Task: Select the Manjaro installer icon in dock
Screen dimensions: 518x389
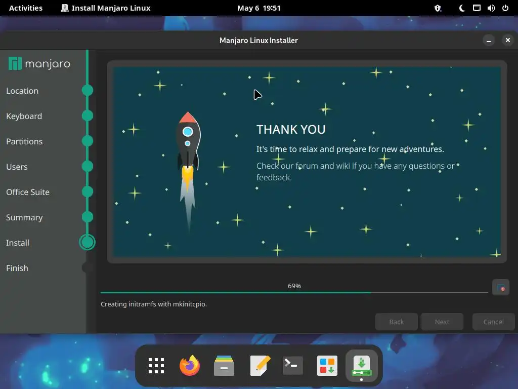Action: [x=362, y=366]
